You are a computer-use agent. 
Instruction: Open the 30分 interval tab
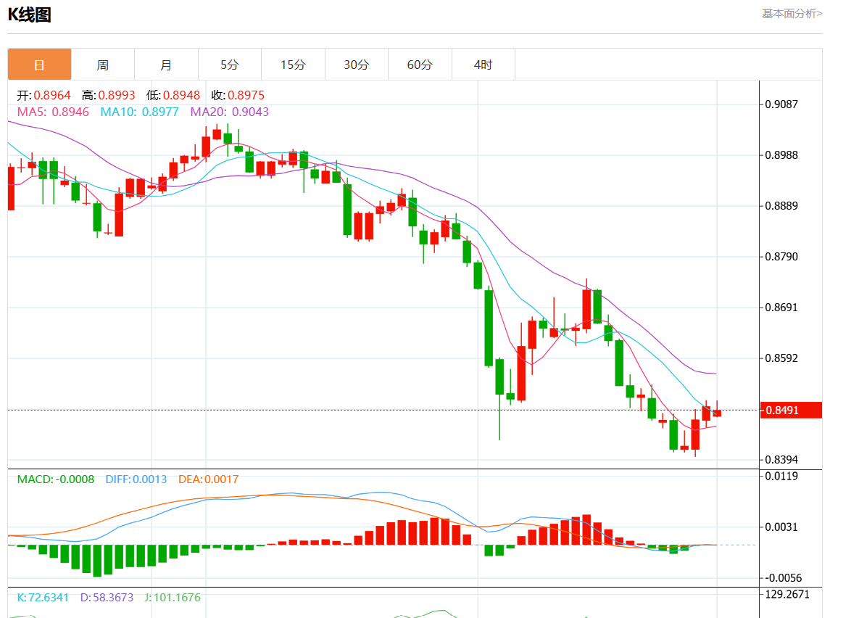click(357, 65)
